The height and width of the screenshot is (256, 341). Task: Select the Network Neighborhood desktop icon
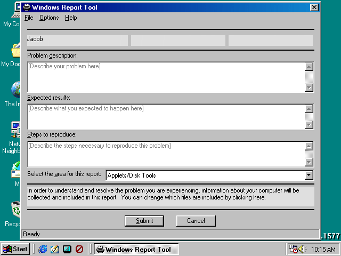(11, 138)
